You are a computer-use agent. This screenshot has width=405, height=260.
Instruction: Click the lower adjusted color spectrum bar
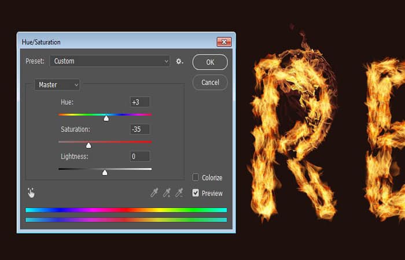click(126, 220)
